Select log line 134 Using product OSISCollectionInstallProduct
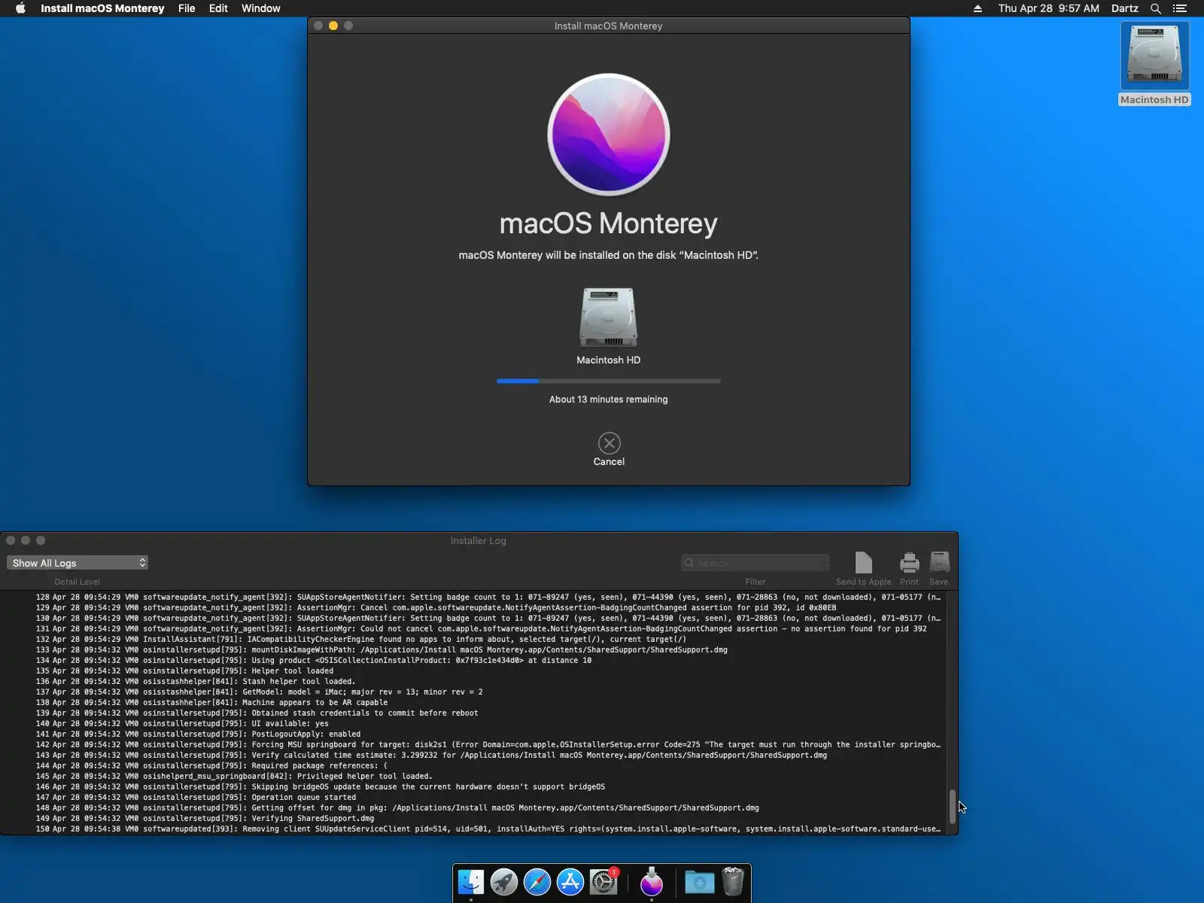The height and width of the screenshot is (903, 1204). (x=474, y=661)
